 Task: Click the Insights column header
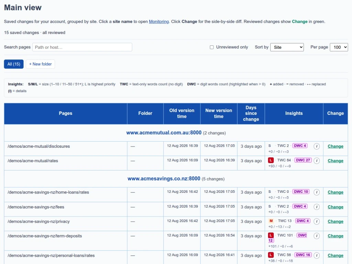(x=294, y=113)
